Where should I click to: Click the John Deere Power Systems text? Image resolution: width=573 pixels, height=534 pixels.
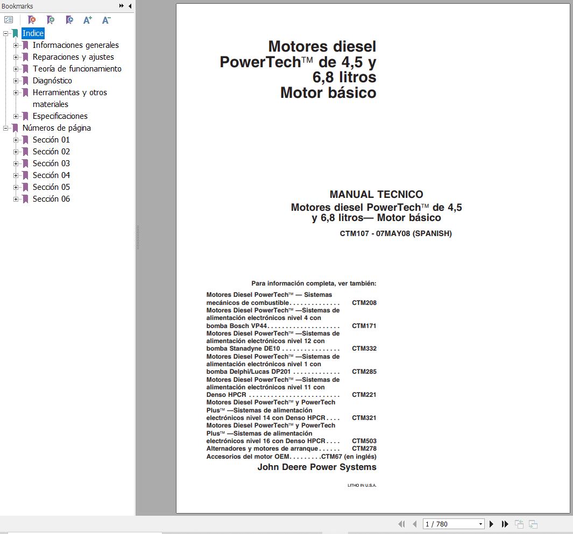(x=317, y=467)
